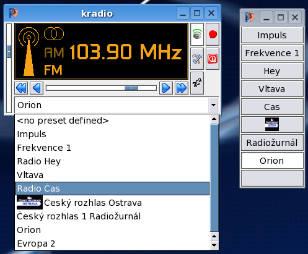Screen dimensions: 308x254
Task: Click the 103.90 MHz frequency display
Action: pos(126,51)
